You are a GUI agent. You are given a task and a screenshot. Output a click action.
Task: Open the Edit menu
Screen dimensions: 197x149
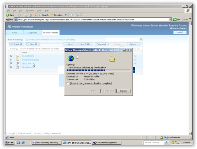[14, 11]
